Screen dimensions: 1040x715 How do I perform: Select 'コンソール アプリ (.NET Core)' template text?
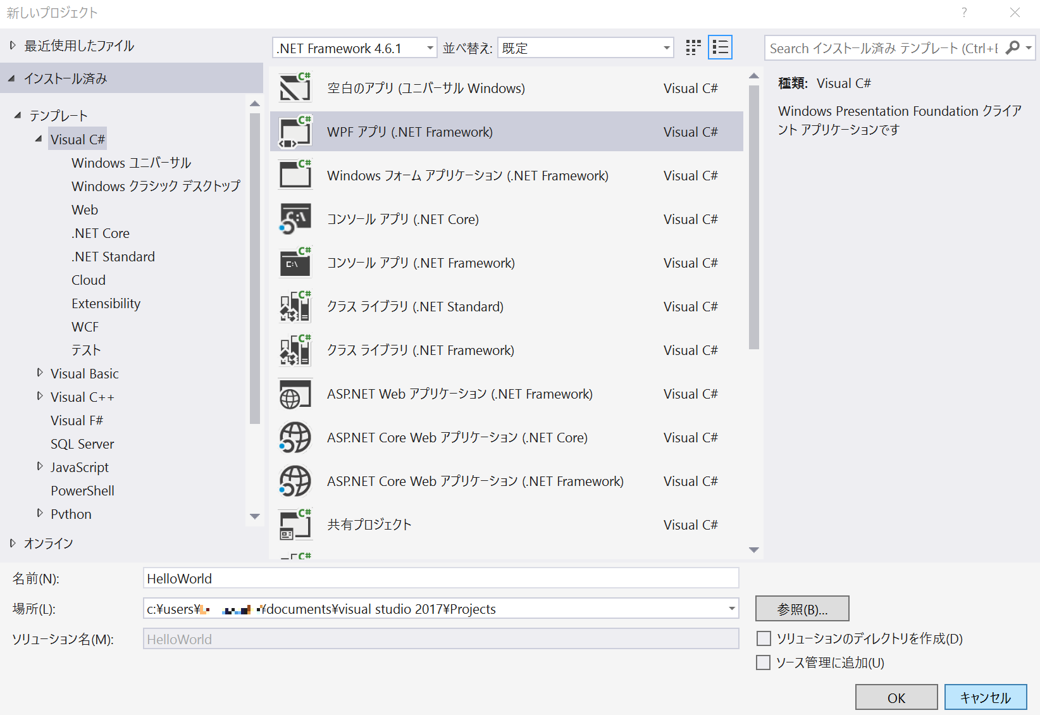[402, 219]
